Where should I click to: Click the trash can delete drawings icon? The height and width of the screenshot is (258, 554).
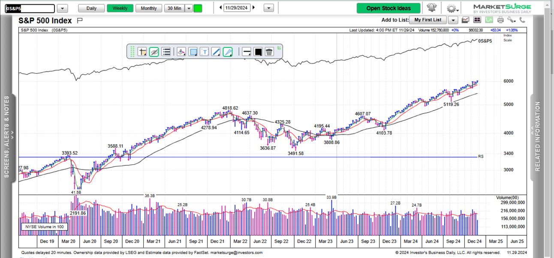coord(269,52)
